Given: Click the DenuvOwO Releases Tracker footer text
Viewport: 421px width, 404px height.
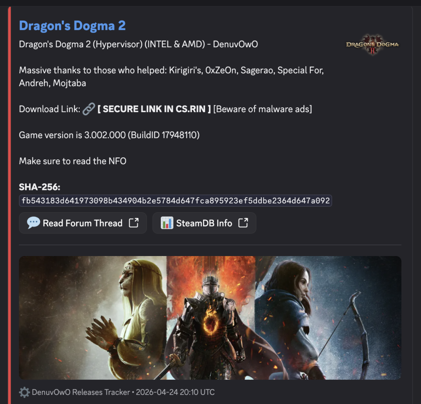Looking at the screenshot, I should pyautogui.click(x=81, y=392).
